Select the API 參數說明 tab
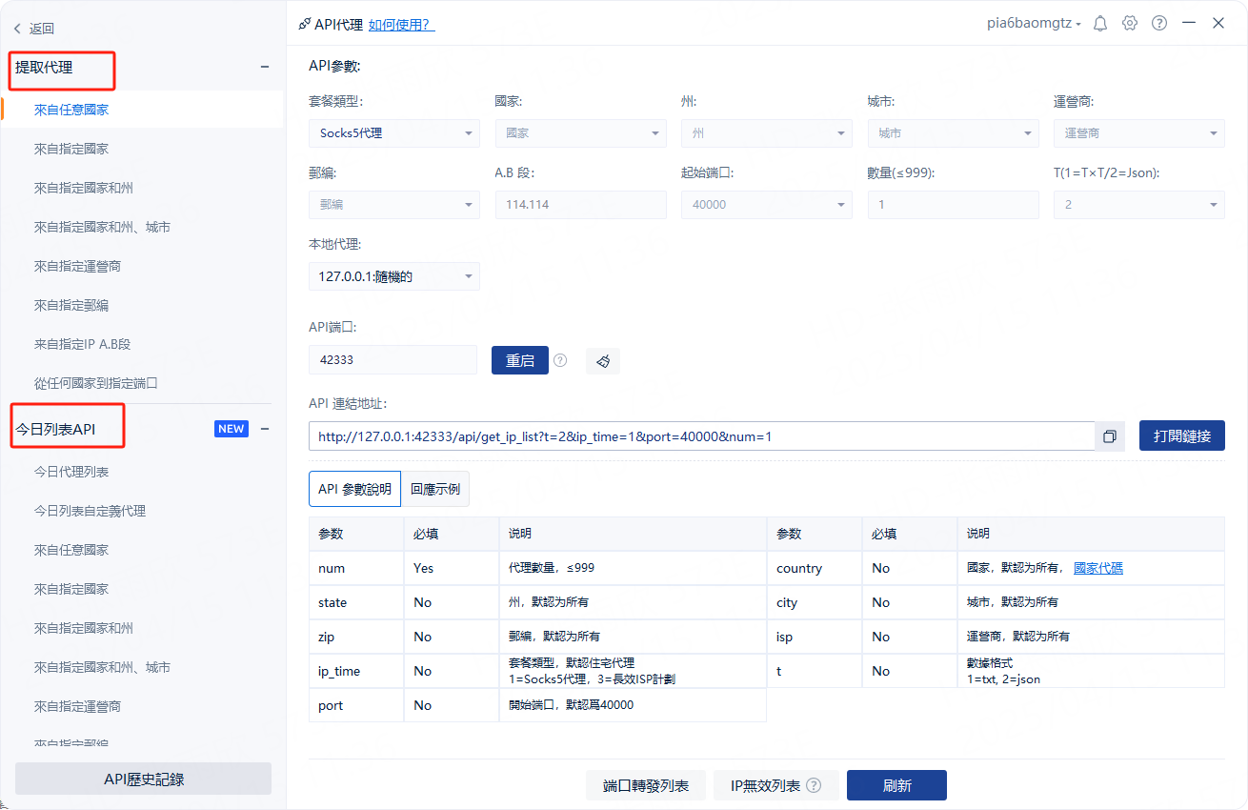This screenshot has height=810, width=1248. point(354,489)
